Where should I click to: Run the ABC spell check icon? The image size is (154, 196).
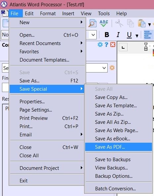104,23
